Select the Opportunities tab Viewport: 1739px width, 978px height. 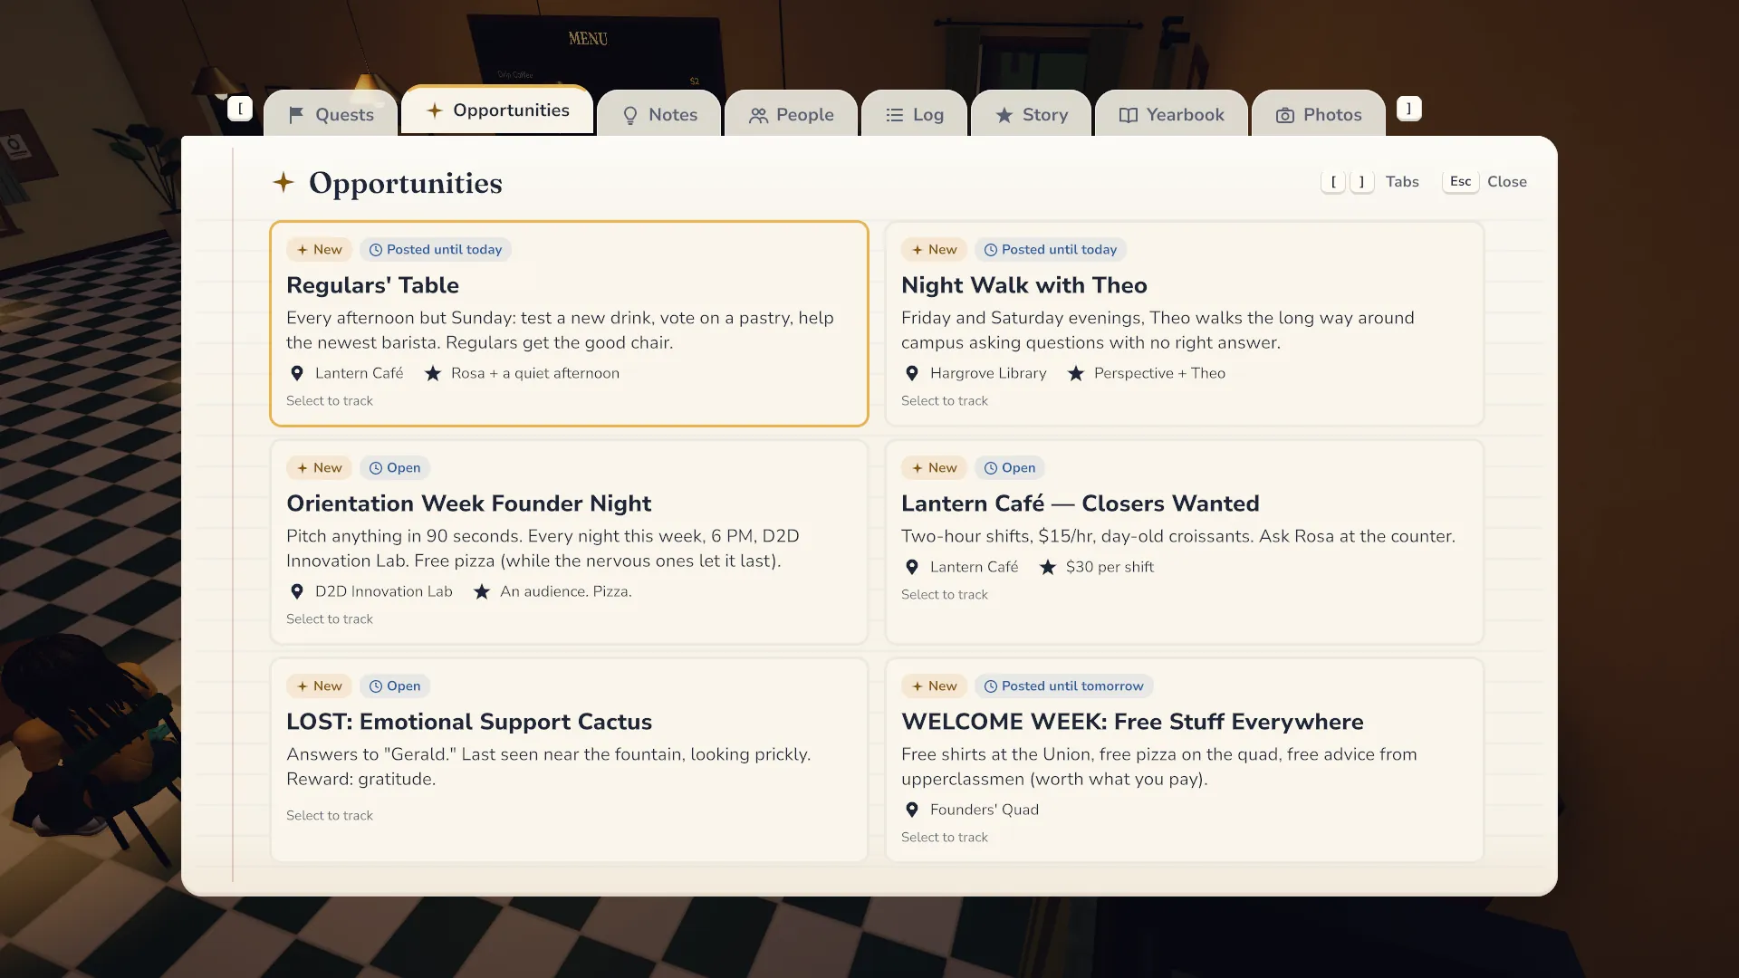pos(497,110)
